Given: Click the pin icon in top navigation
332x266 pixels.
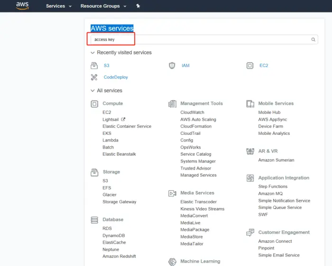Looking at the screenshot, I should [x=138, y=6].
